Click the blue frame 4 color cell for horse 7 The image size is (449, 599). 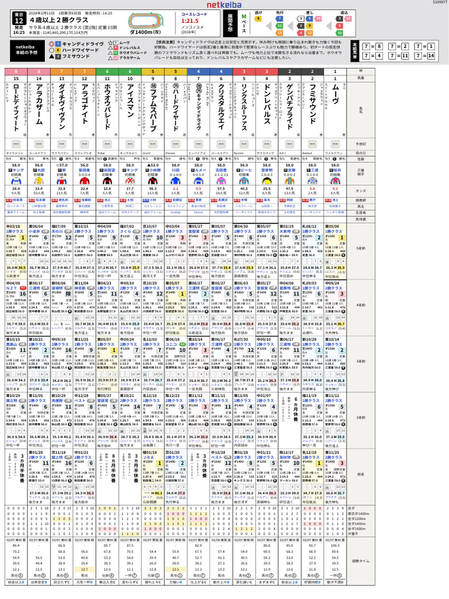coord(199,71)
